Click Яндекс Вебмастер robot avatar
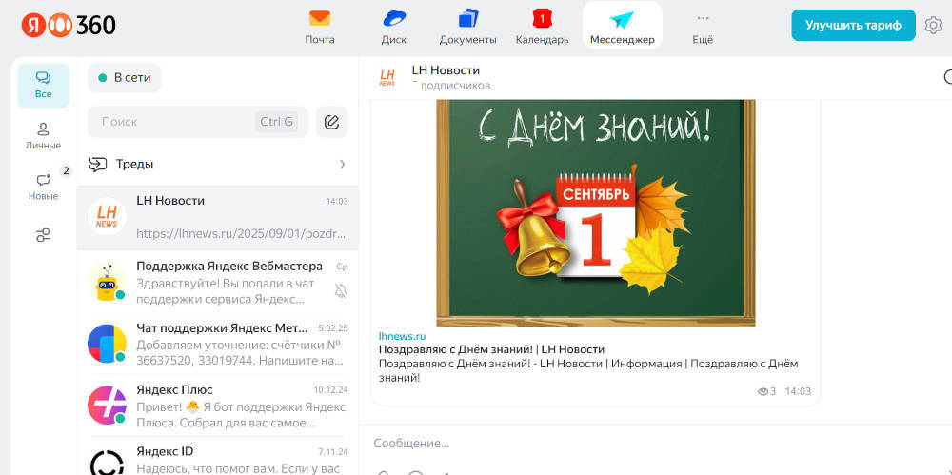This screenshot has height=475, width=952. pyautogui.click(x=107, y=283)
